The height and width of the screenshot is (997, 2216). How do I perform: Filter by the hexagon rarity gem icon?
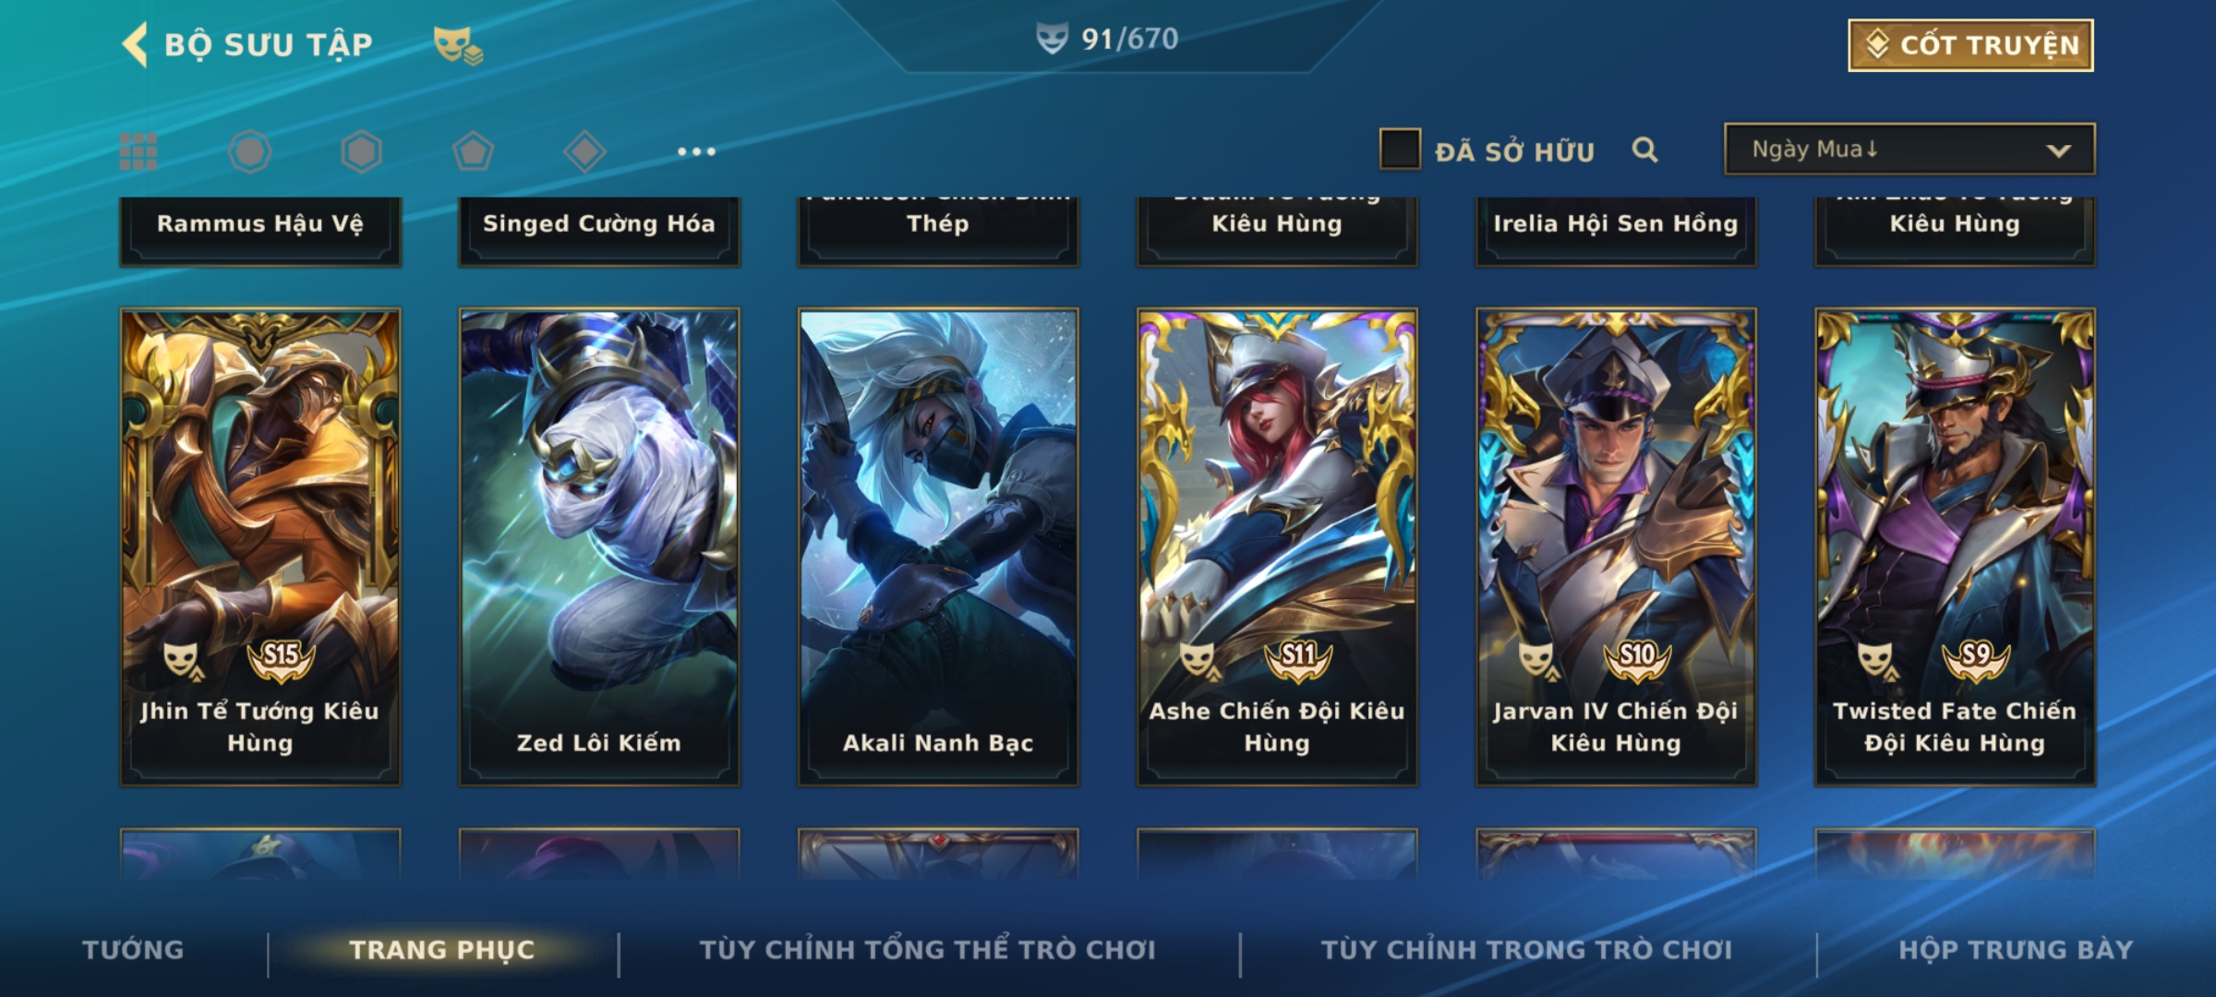tap(361, 151)
